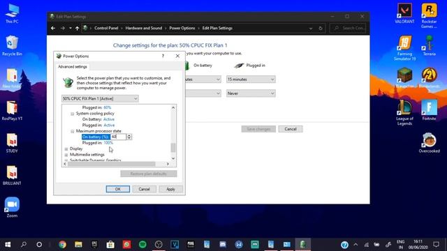Viewport: 447px width, 251px height.
Task: Apply the Power Options changes
Action: [x=170, y=189]
